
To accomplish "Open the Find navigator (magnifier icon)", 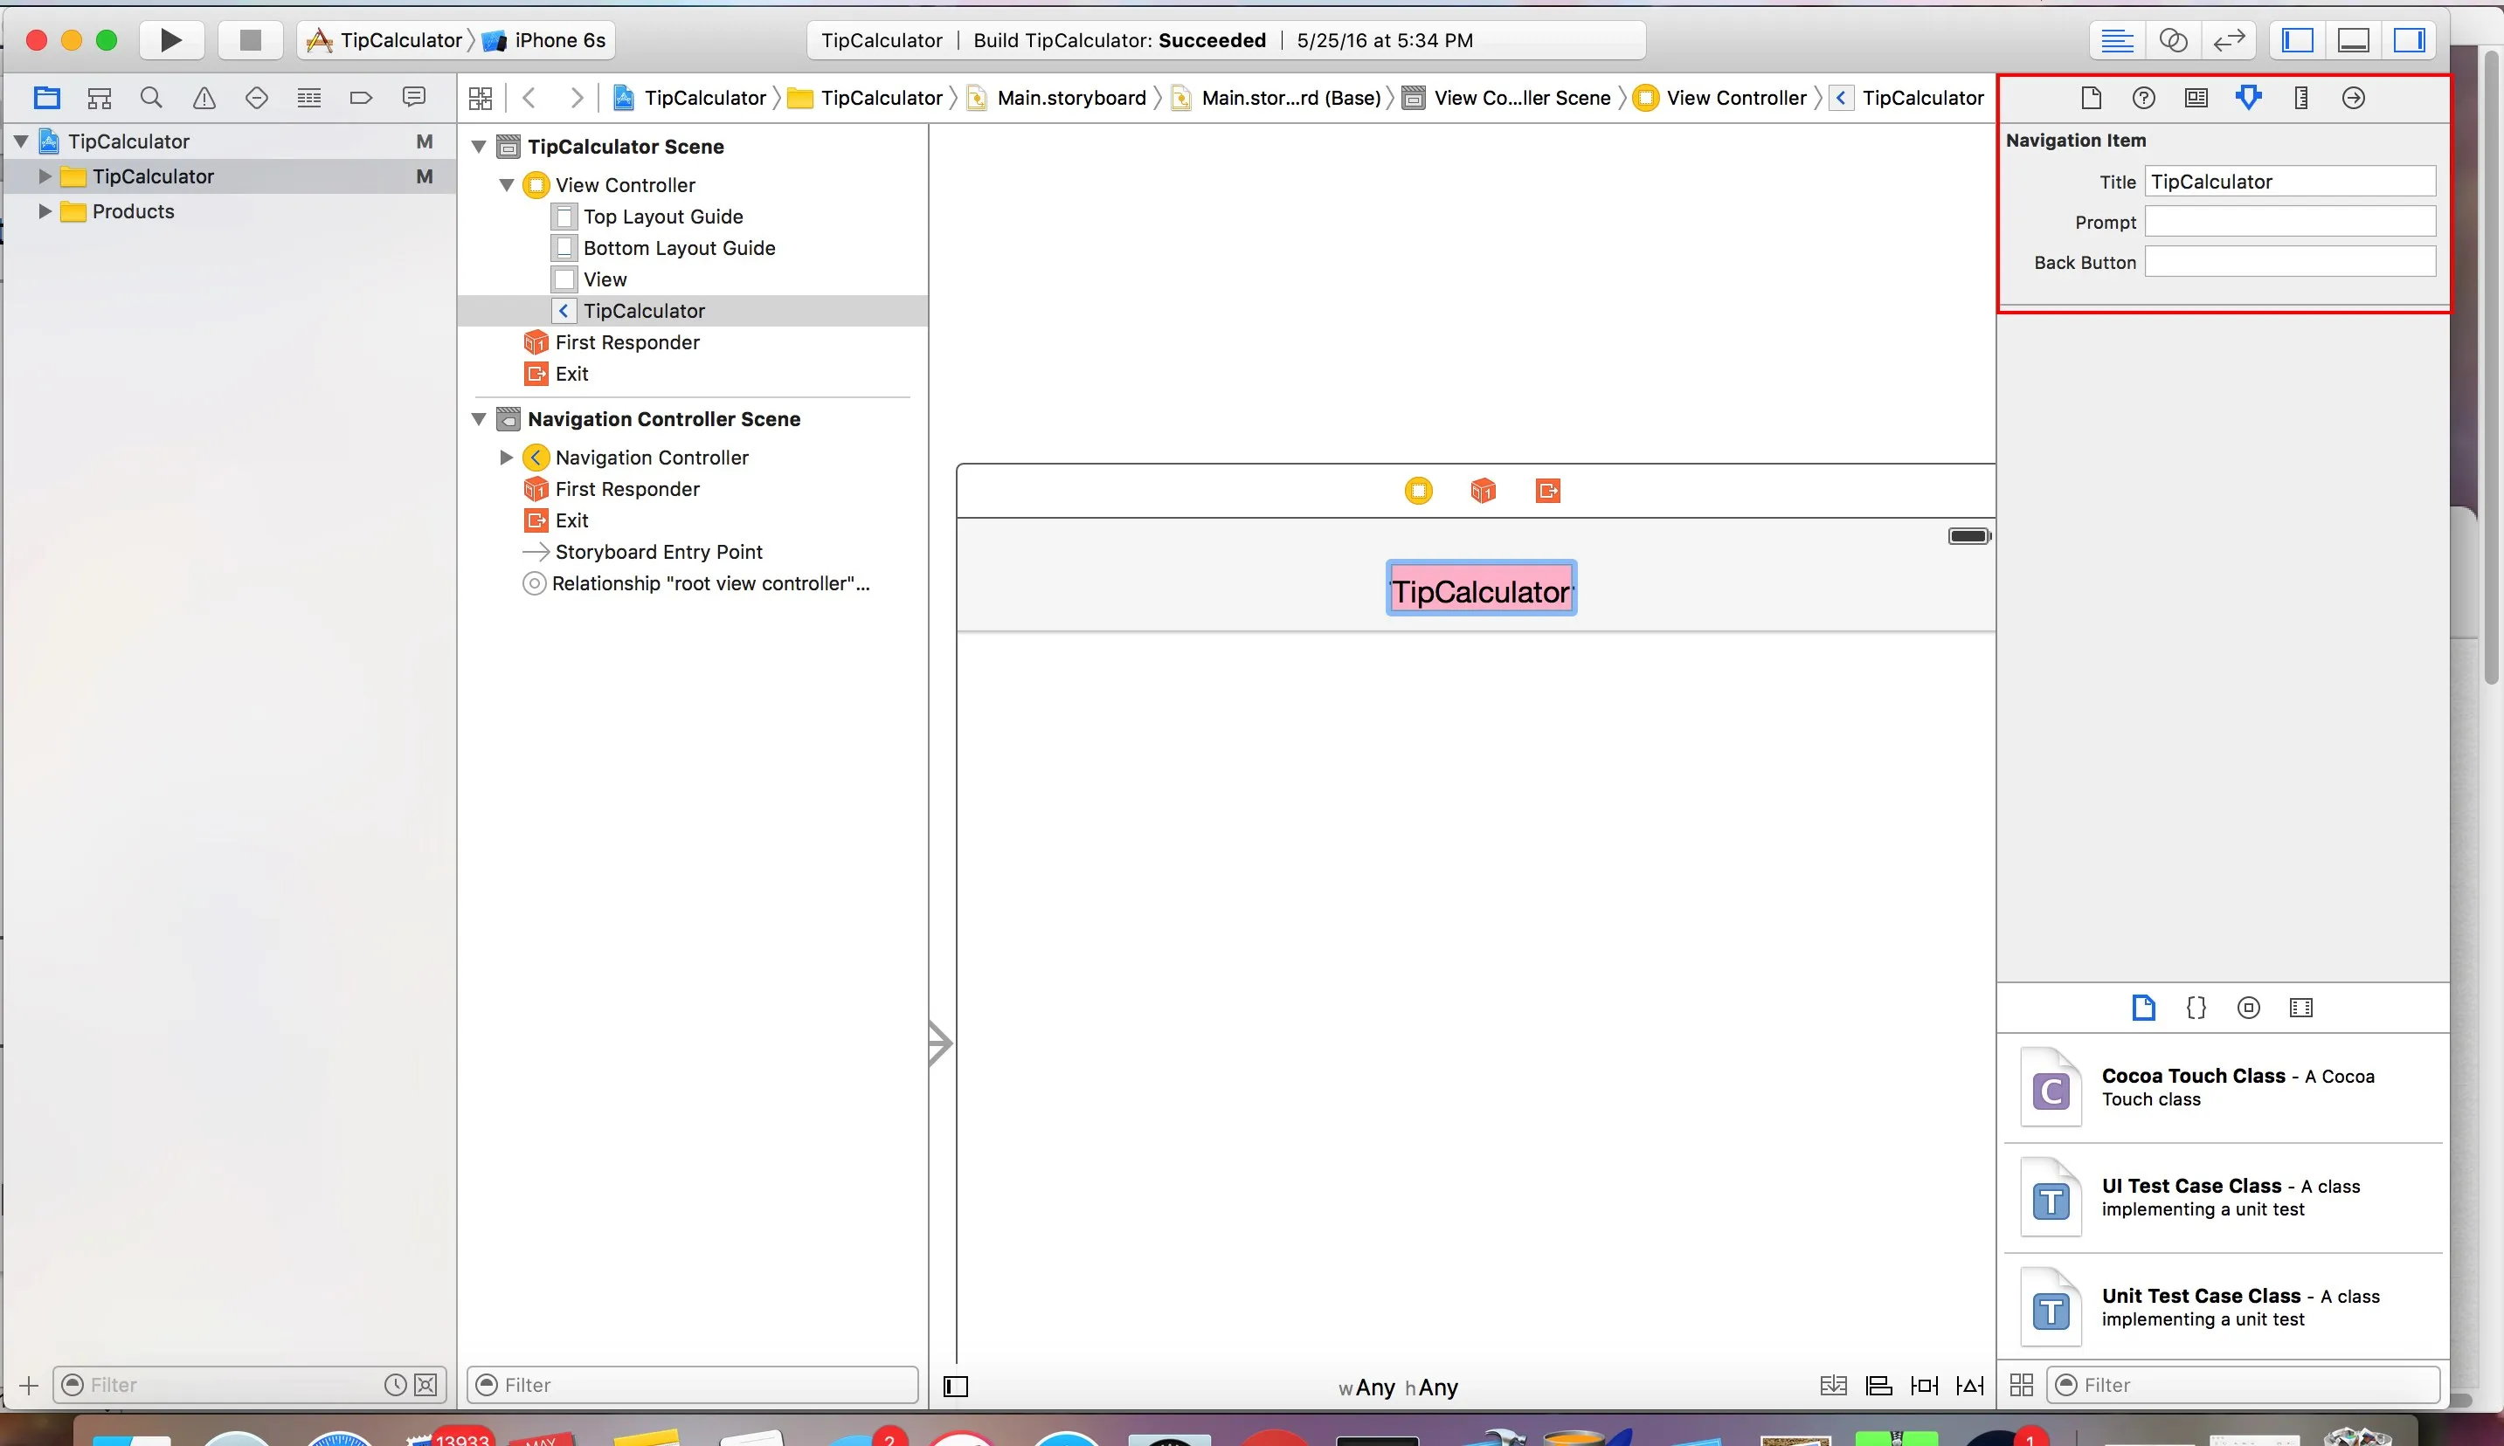I will (151, 97).
